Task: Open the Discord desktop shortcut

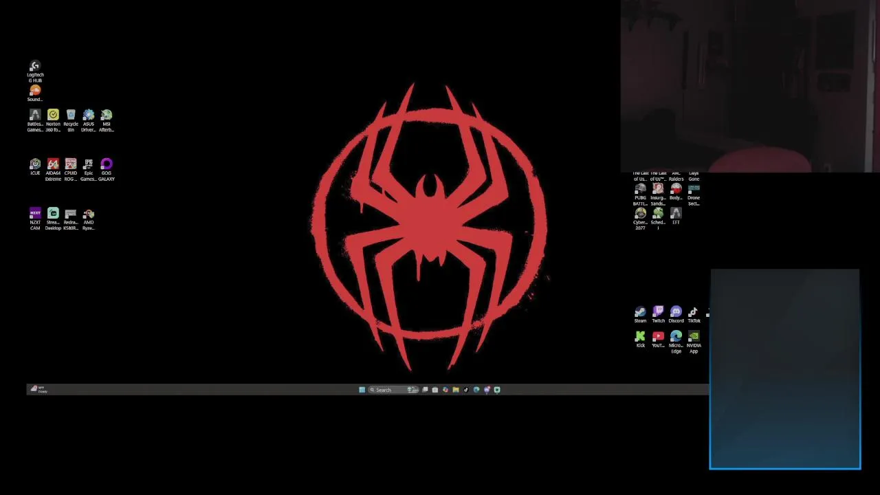Action: (676, 315)
